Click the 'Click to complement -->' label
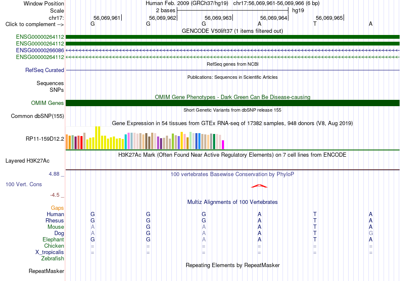The image size is (400, 281). [35, 24]
